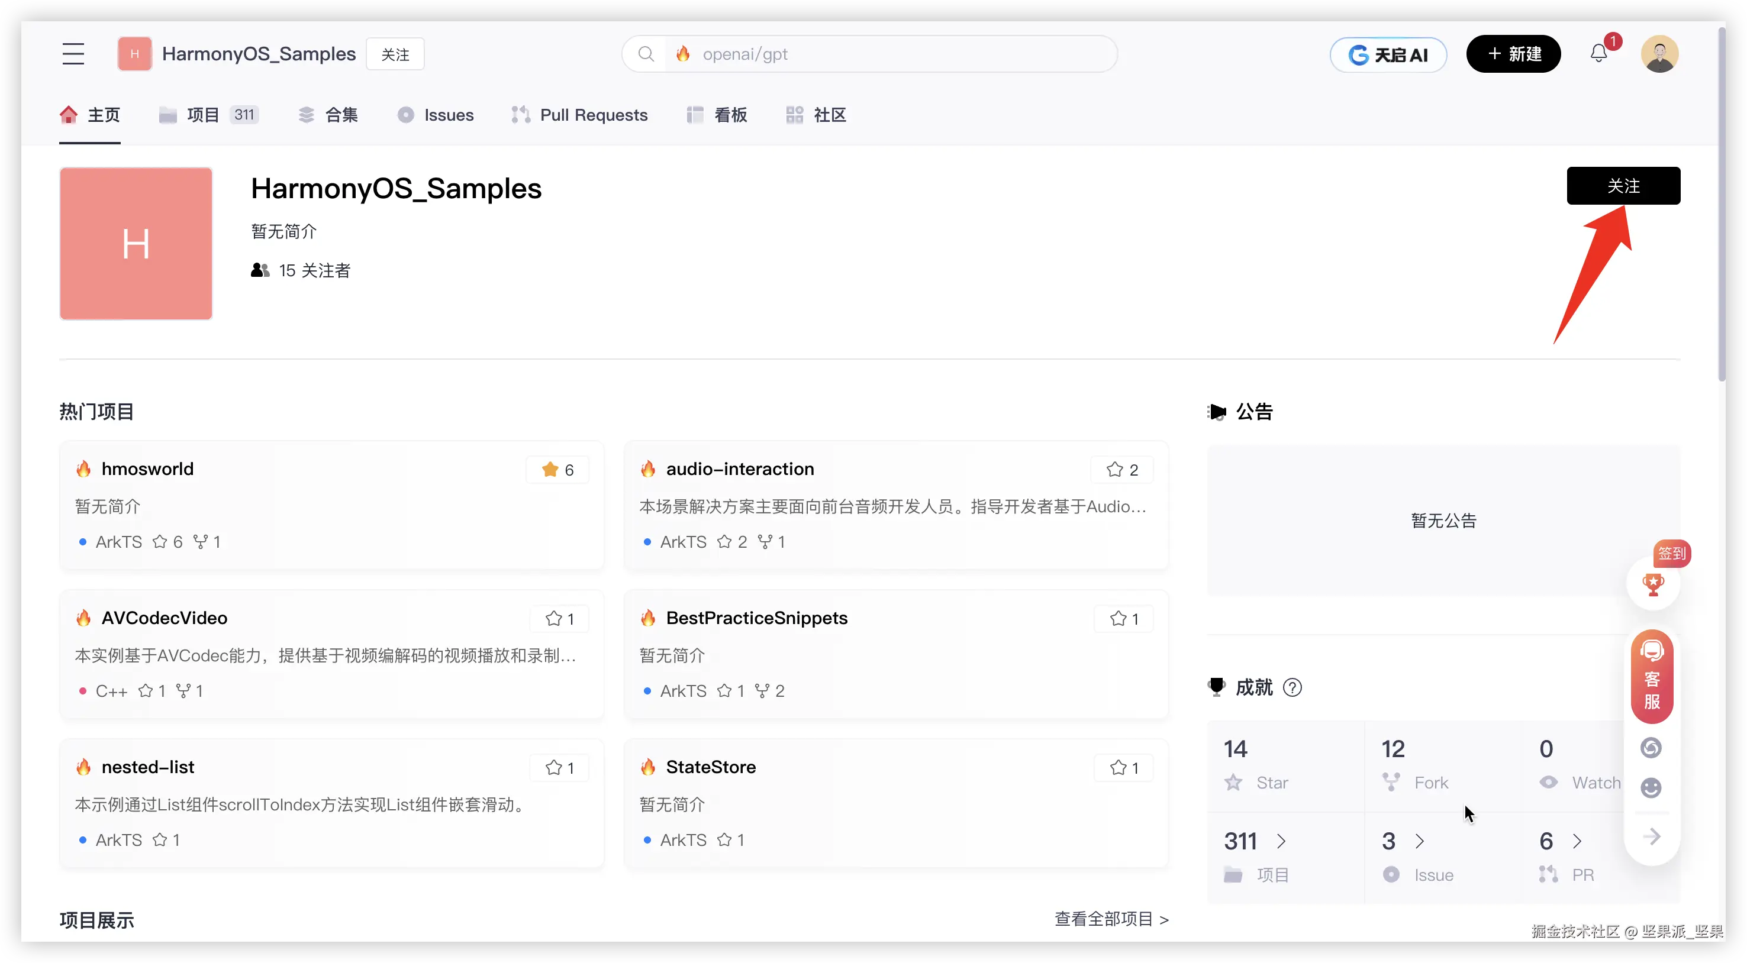Click the achievements help question icon

(1292, 687)
